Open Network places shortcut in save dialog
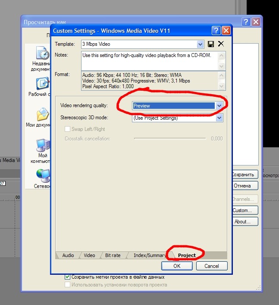 (42, 178)
